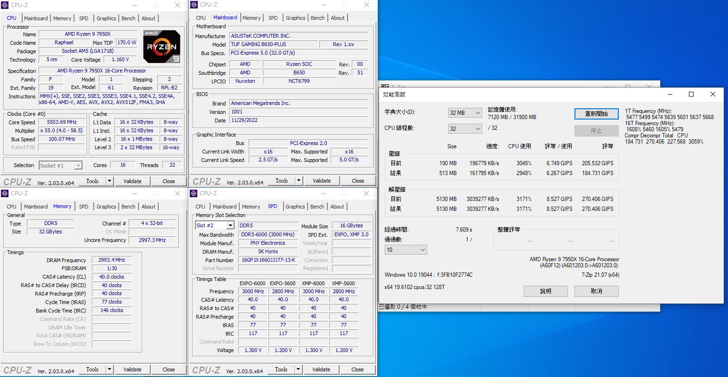The image size is (728, 377).
Task: Select CPU tab in the Memory tab window
Action: pyautogui.click(x=12, y=207)
